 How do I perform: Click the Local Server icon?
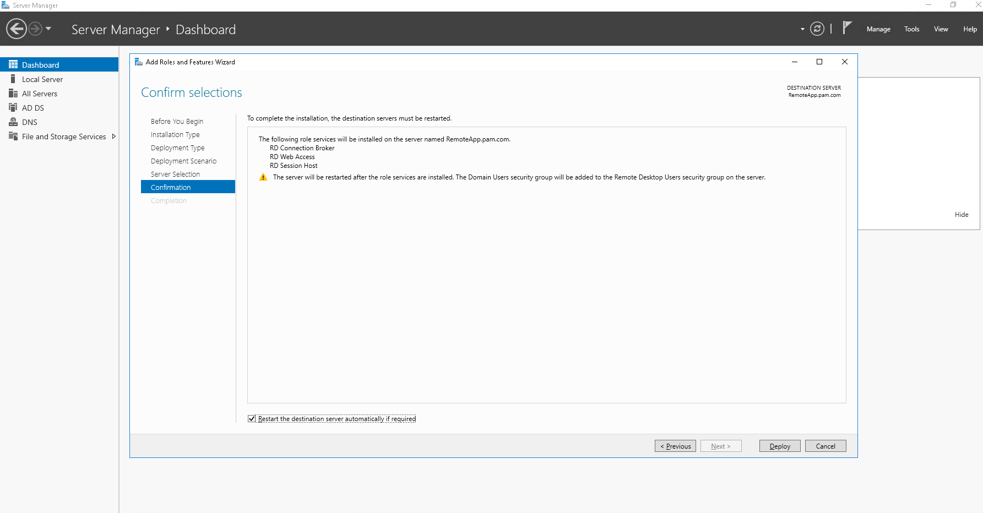[13, 79]
